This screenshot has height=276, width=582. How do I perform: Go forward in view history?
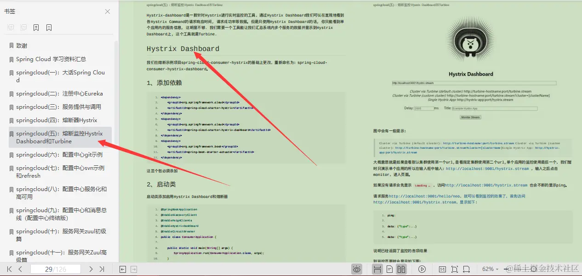pyautogui.click(x=133, y=269)
